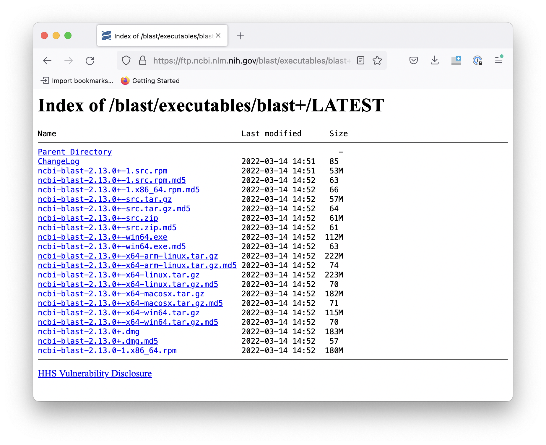This screenshot has width=546, height=445.
Task: Download ncbi-blast-2.13.0+-x64-win64.tar.gz
Action: pos(119,313)
